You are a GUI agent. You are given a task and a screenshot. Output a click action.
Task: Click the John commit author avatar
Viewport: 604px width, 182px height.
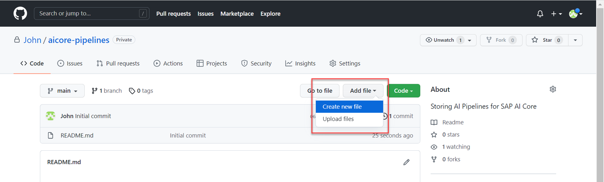point(50,116)
